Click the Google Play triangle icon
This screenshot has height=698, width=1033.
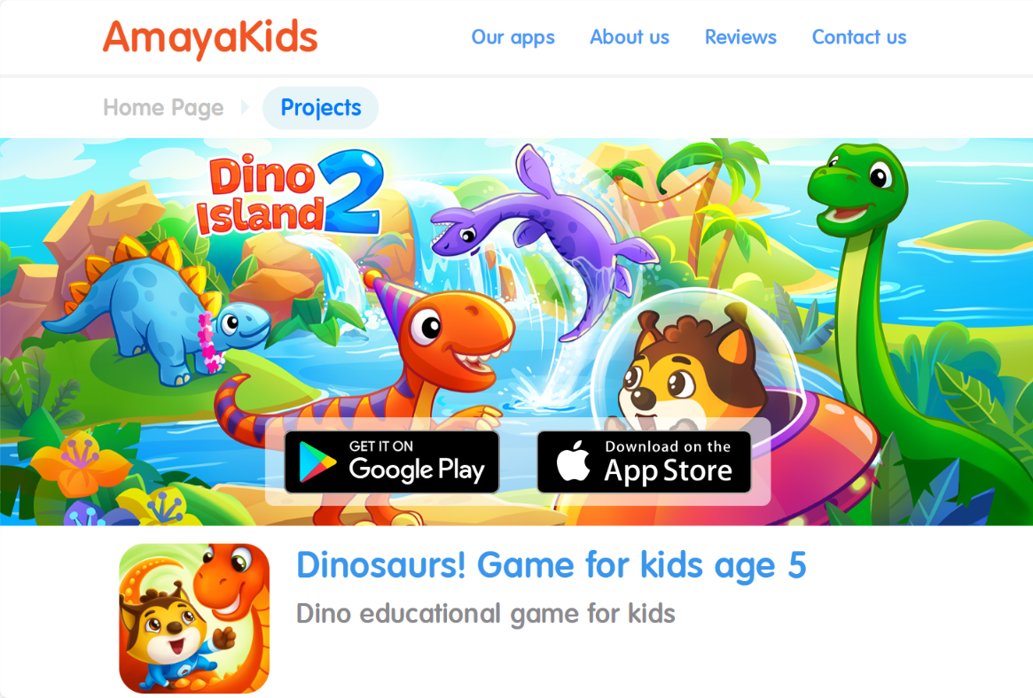click(x=317, y=462)
